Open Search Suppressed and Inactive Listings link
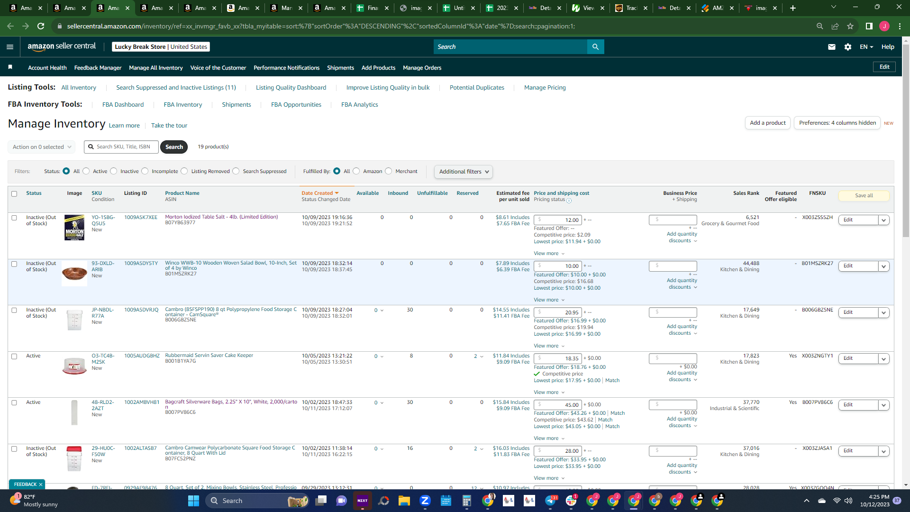This screenshot has width=910, height=512. 176,88
